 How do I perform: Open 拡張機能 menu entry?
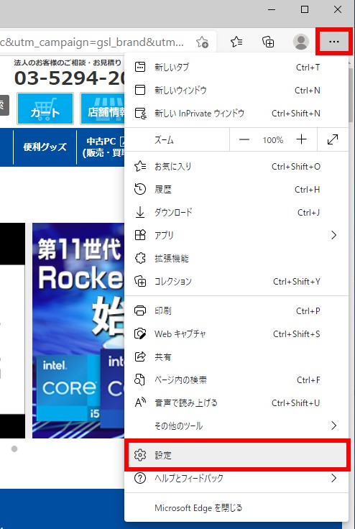[x=236, y=258]
